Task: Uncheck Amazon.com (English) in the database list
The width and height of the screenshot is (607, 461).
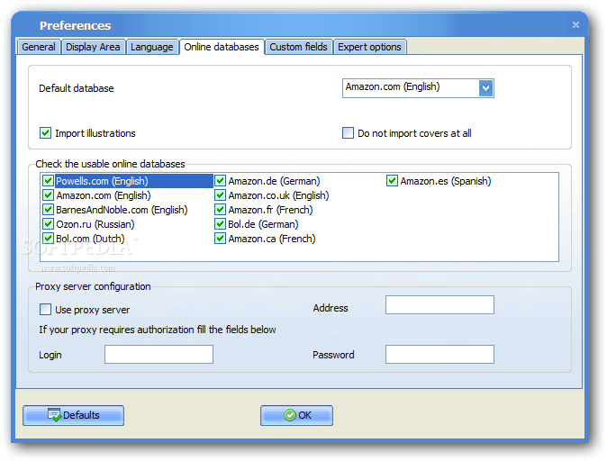Action: 48,195
